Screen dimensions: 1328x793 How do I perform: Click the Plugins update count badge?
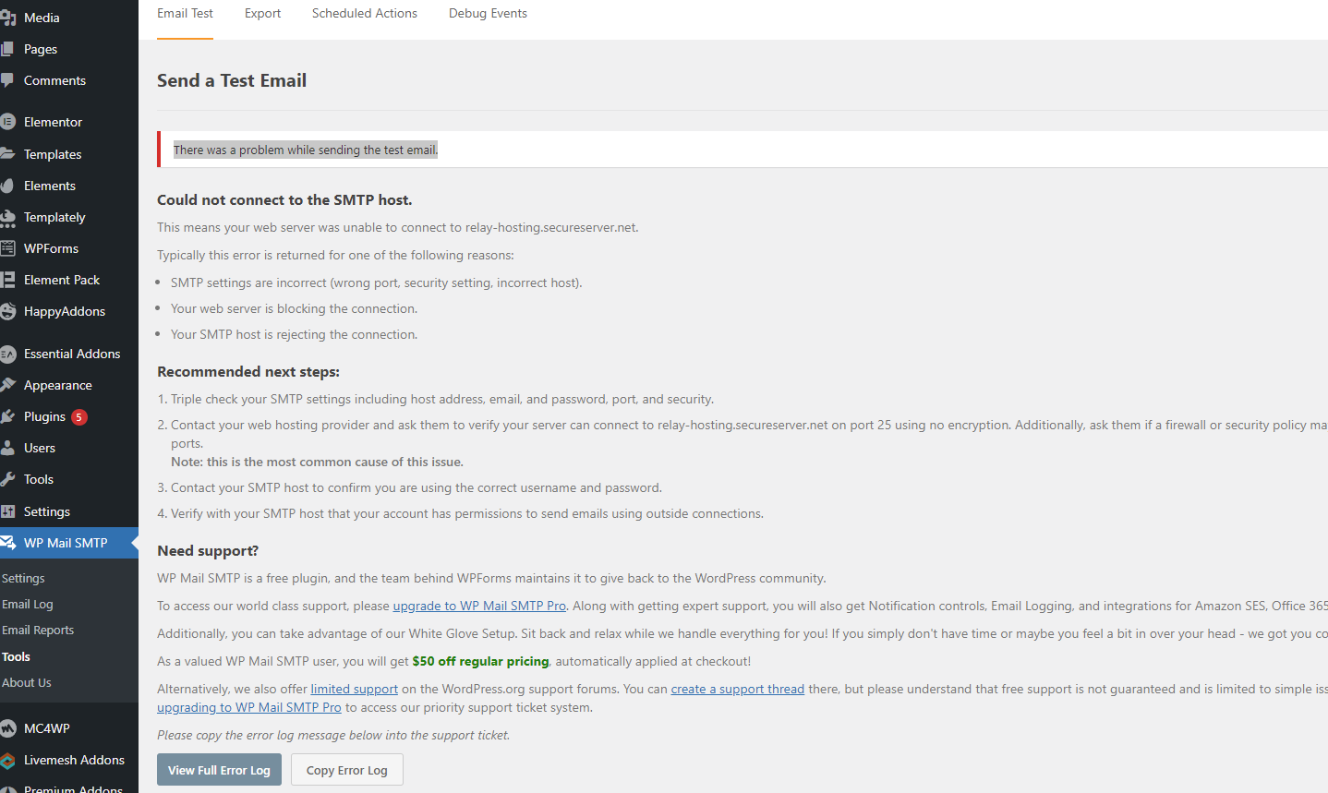coord(79,417)
